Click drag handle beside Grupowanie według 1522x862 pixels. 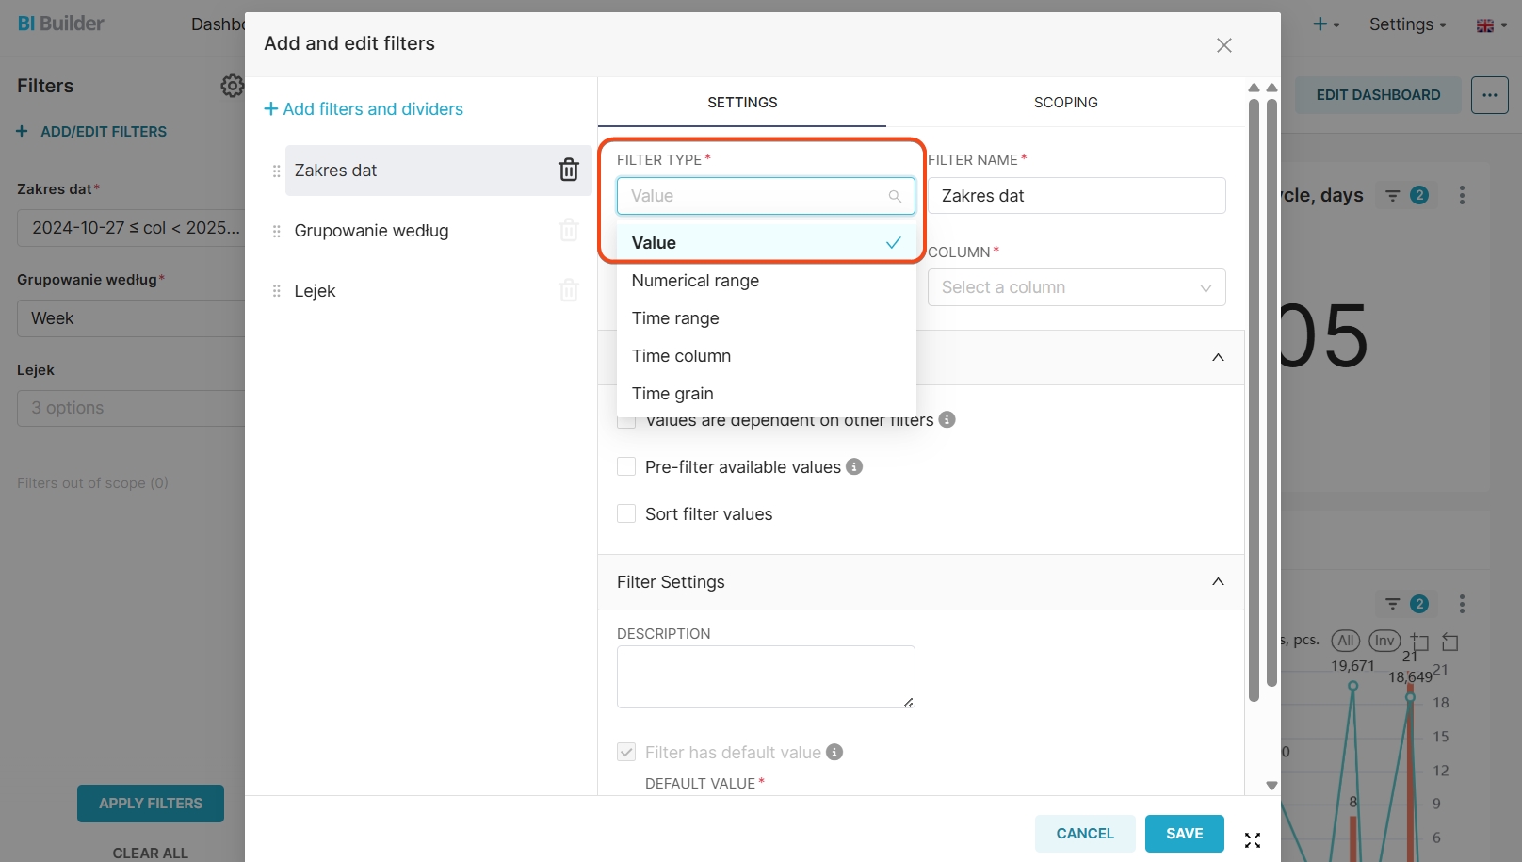276,232
